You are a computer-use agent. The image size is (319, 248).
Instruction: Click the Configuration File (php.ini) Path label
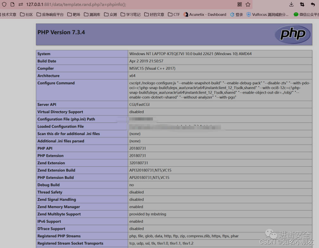pos(66,119)
